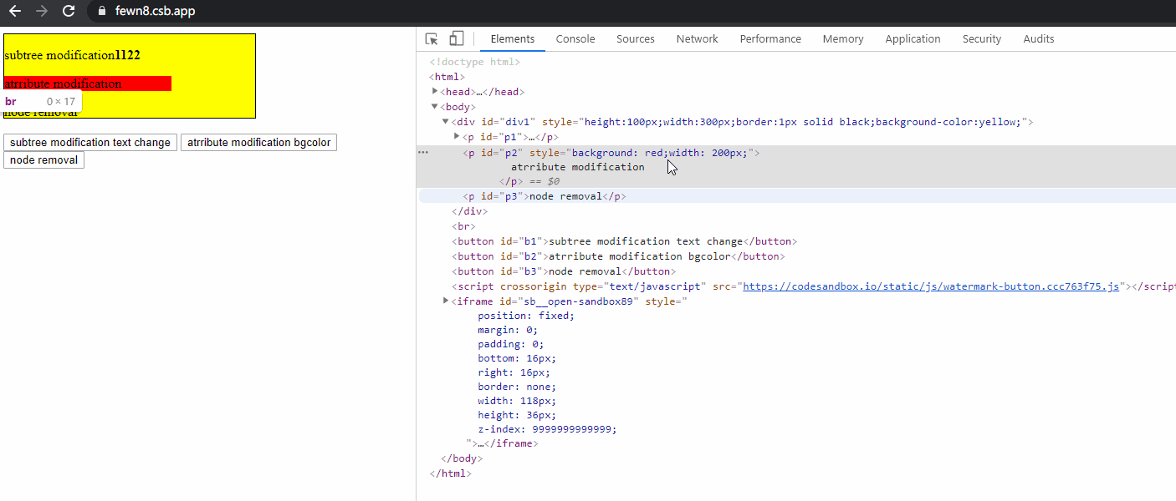
Task: Click "subtree modification text change" page button
Action: [x=90, y=143]
